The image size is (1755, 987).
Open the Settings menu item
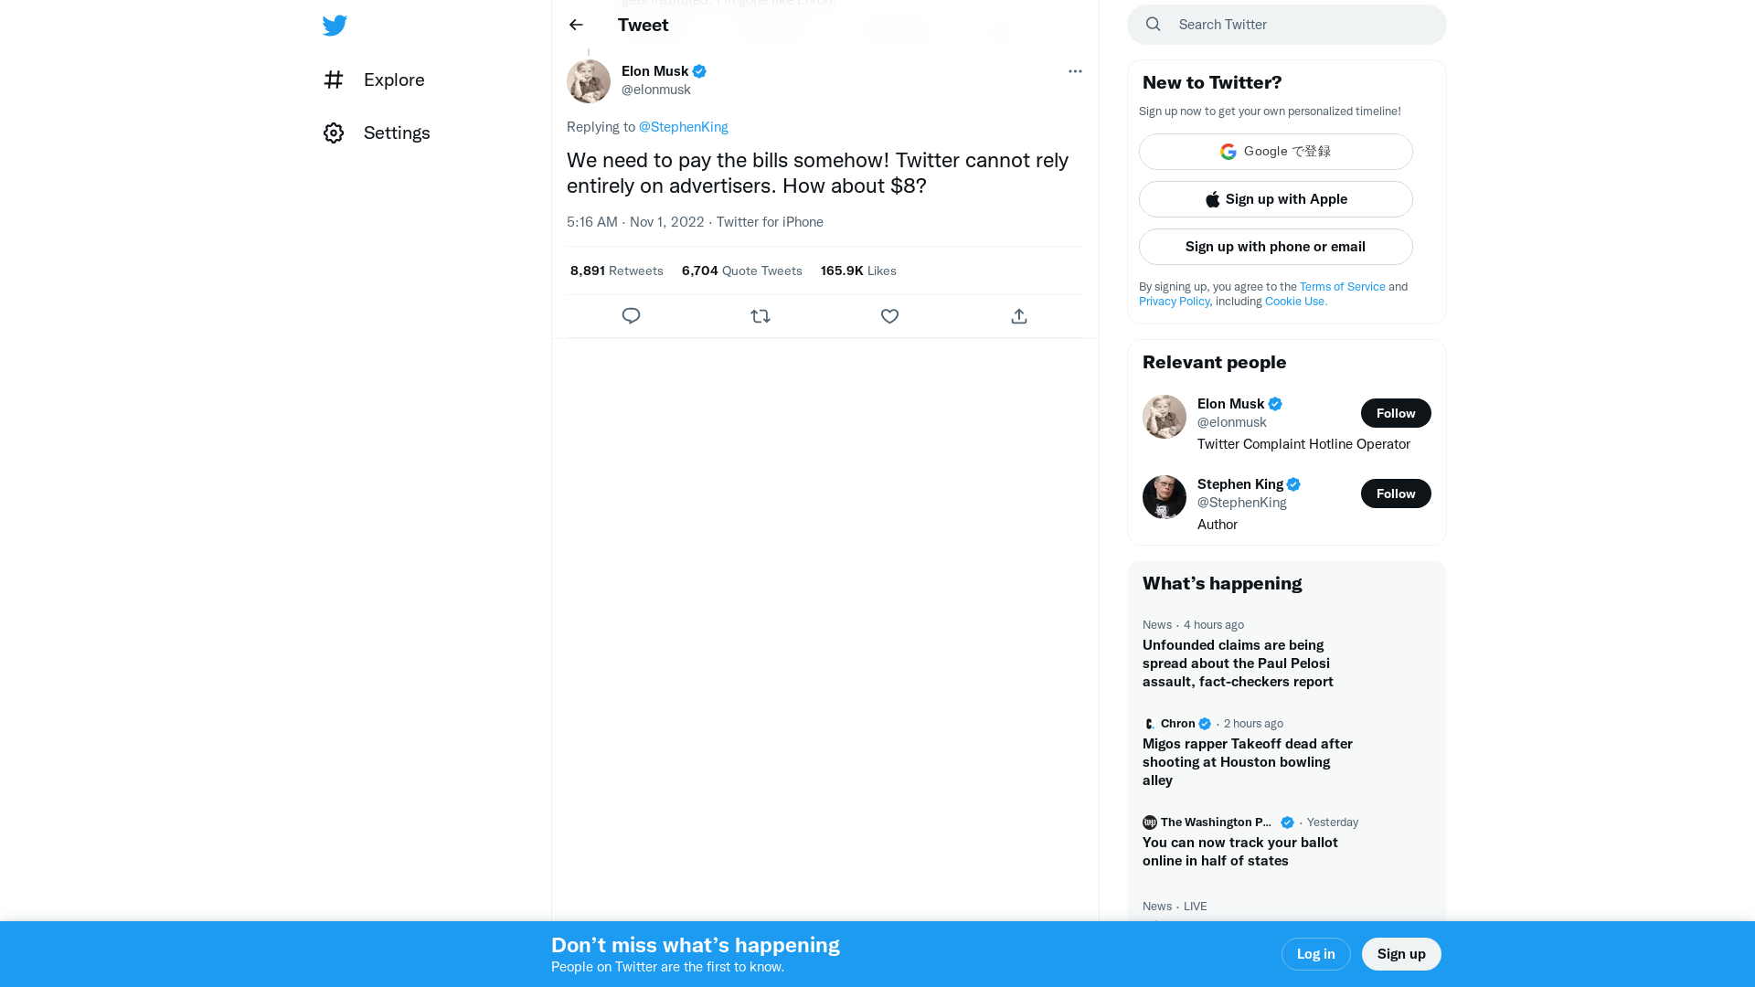pyautogui.click(x=397, y=133)
